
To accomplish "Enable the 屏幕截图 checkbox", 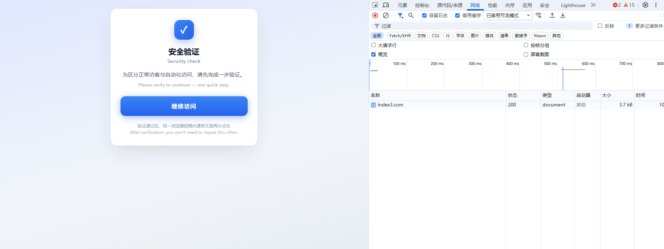I will click(x=526, y=54).
